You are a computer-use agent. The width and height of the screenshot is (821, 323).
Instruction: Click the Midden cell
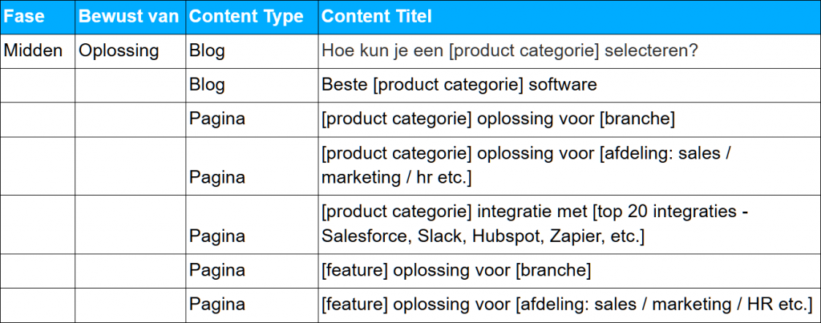click(x=38, y=50)
